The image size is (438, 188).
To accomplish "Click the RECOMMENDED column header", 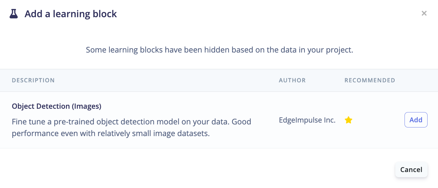I will click(x=370, y=80).
